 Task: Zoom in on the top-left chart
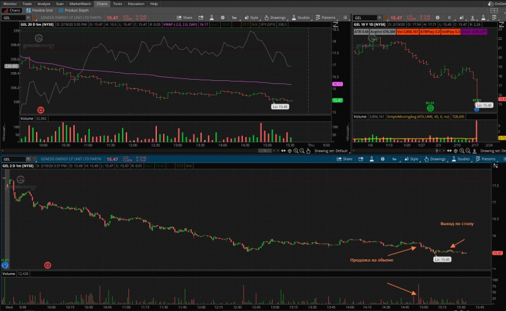click(295, 150)
